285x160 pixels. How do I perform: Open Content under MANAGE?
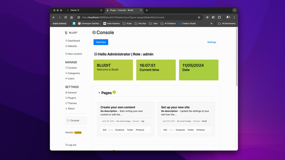tap(71, 68)
